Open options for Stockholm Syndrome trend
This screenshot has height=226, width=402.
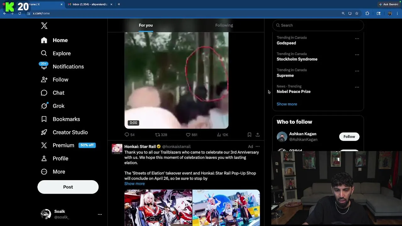tap(357, 55)
